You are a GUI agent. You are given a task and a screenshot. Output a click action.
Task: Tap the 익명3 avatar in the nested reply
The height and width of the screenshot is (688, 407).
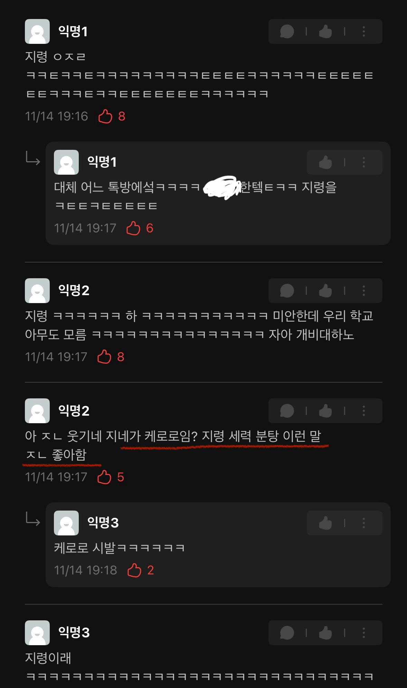coord(66,523)
